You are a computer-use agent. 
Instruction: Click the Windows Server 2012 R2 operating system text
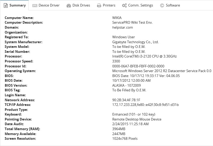pyautogui.click(x=161, y=71)
